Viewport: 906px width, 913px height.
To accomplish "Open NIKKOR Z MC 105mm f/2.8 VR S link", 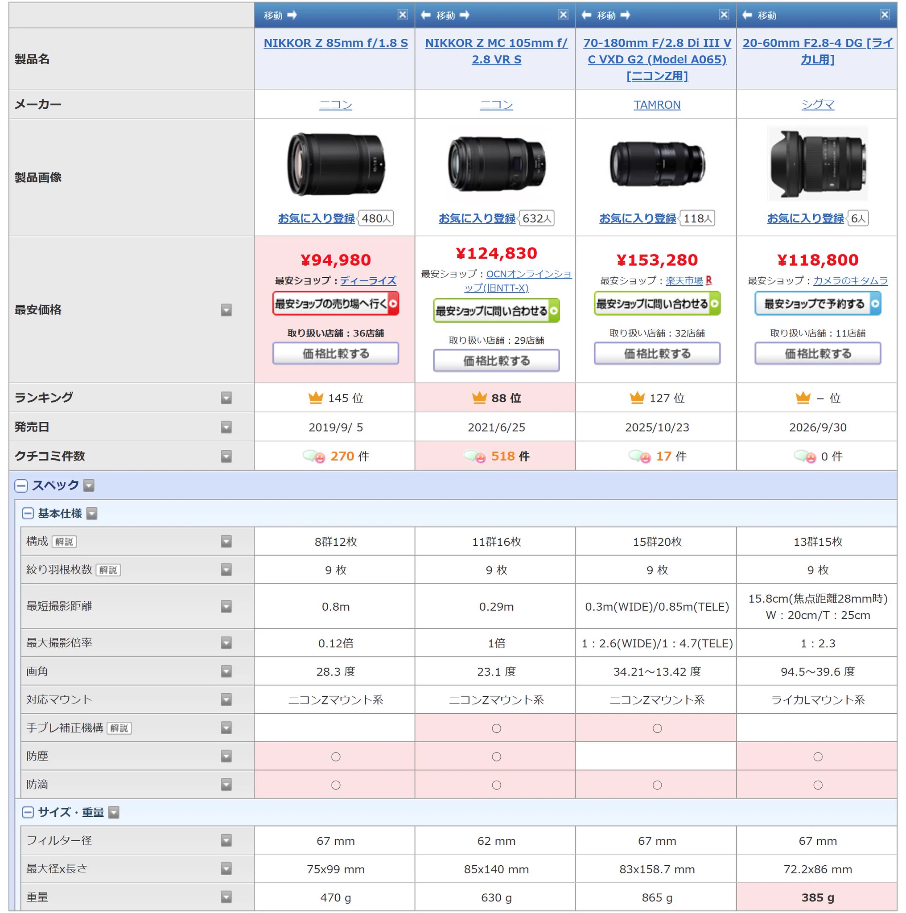I will (x=496, y=51).
